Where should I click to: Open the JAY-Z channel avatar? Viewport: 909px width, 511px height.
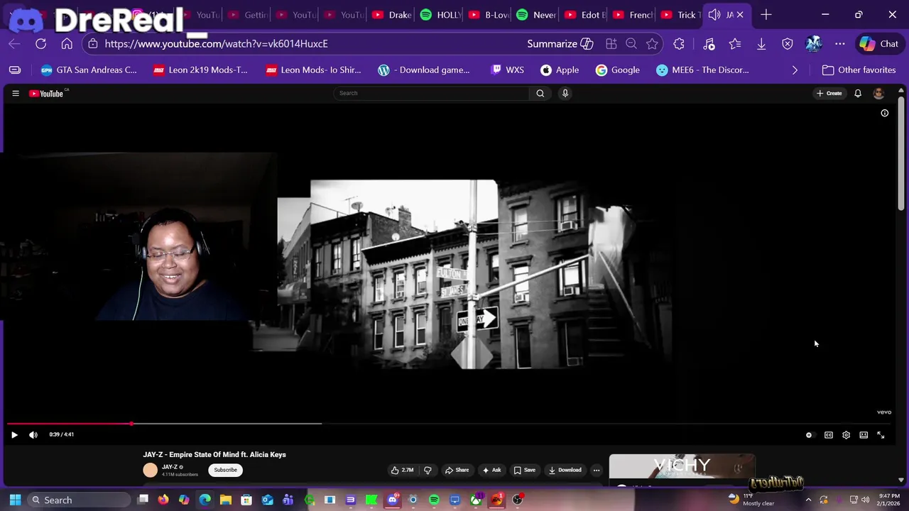pyautogui.click(x=150, y=470)
